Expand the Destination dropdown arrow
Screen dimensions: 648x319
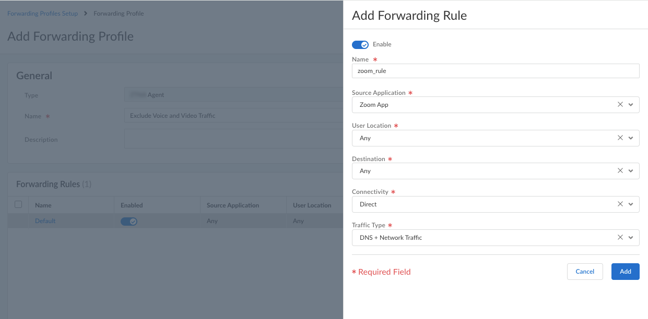tap(631, 171)
